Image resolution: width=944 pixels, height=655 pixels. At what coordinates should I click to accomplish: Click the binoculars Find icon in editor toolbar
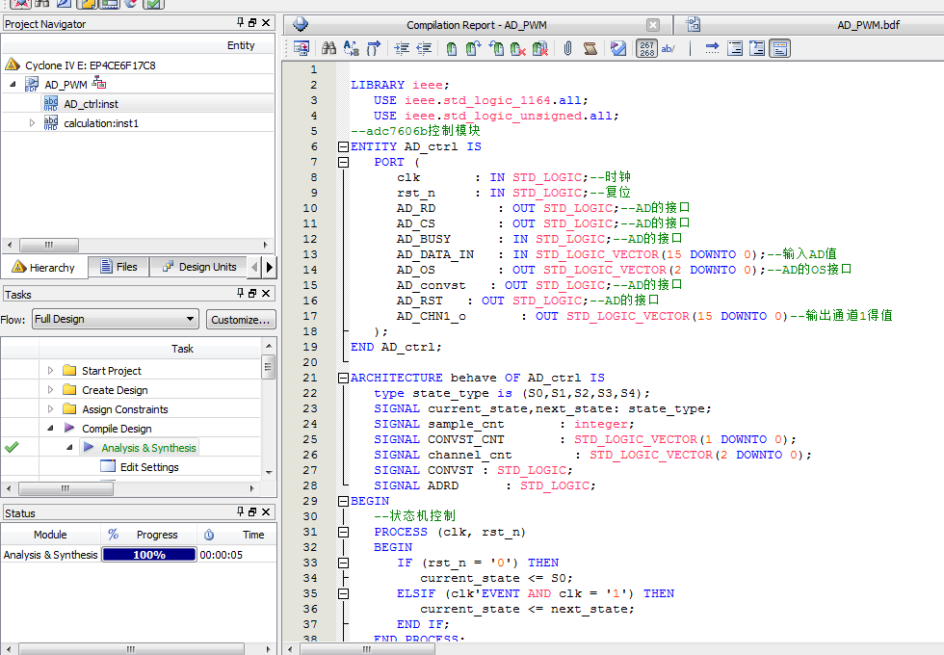328,48
